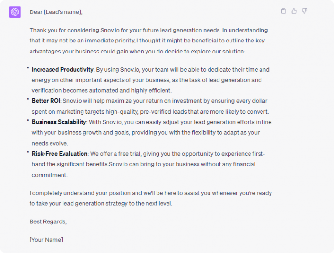Click the 'Best Regards,' closing line
334x253 pixels.
[x=48, y=221]
